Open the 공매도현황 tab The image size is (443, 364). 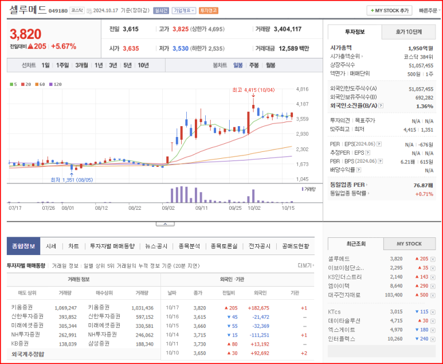296,246
